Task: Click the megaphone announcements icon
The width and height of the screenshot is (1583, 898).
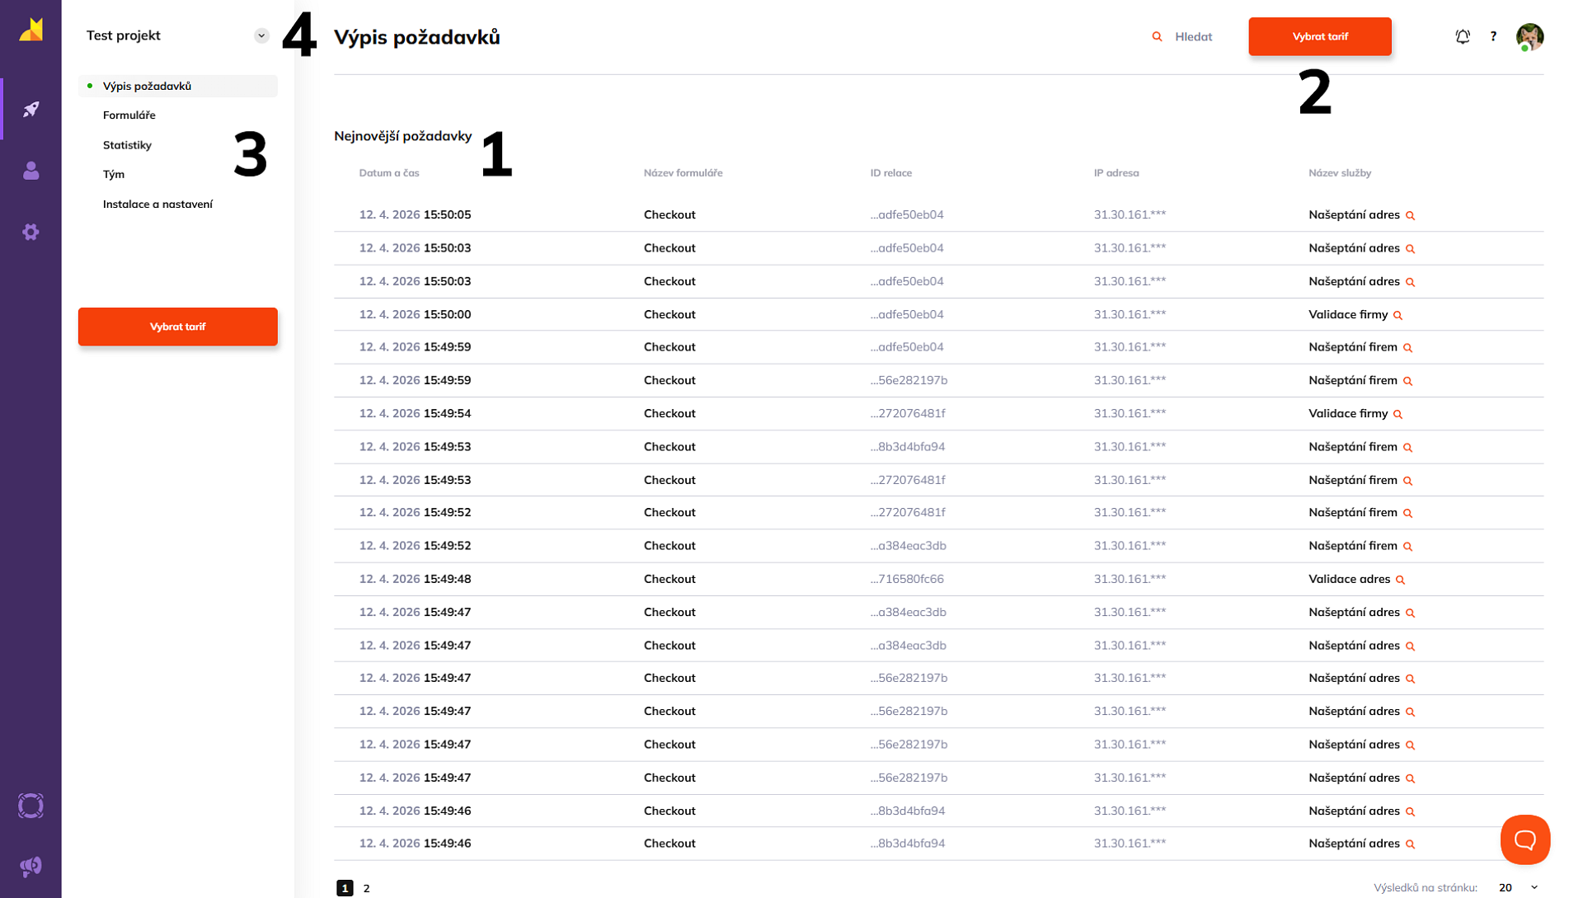Action: 31,866
